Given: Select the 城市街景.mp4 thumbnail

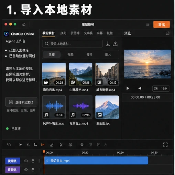Looking at the screenshot, I should pos(107,74).
